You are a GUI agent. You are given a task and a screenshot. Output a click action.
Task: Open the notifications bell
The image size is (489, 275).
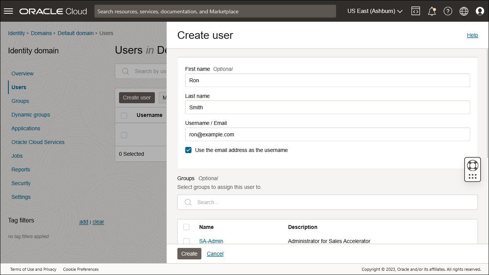pos(431,11)
